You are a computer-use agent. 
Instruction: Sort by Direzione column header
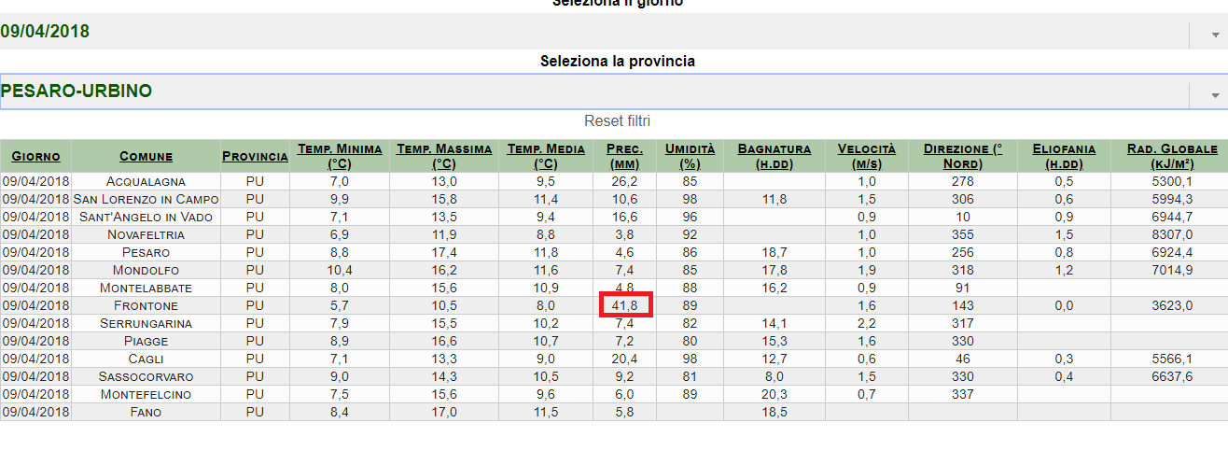pos(963,156)
